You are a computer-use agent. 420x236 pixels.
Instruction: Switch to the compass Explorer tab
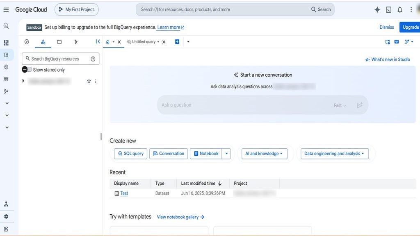pos(27,42)
